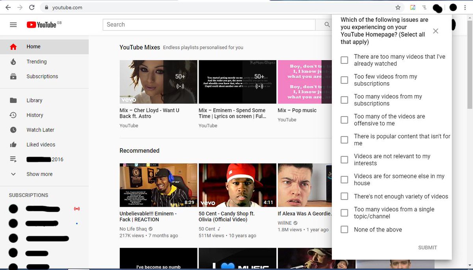Viewport: 473px width, 270px height.
Task: Click the Watch Later clock icon
Action: pyautogui.click(x=13, y=129)
